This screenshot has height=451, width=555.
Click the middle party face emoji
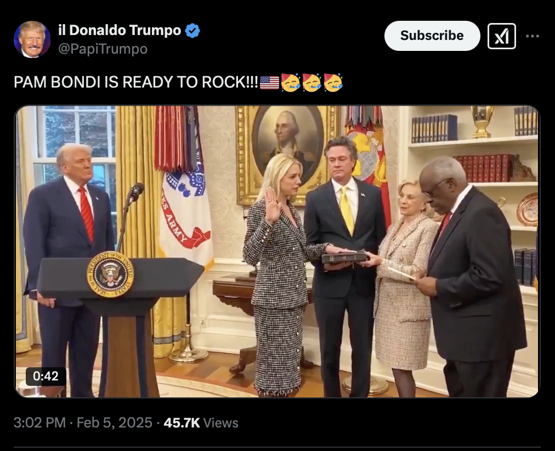[x=312, y=82]
